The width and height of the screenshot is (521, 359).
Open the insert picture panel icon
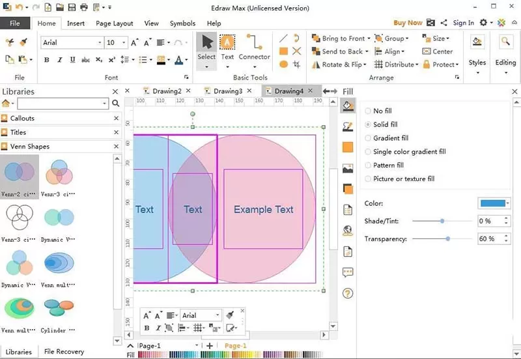pyautogui.click(x=348, y=168)
